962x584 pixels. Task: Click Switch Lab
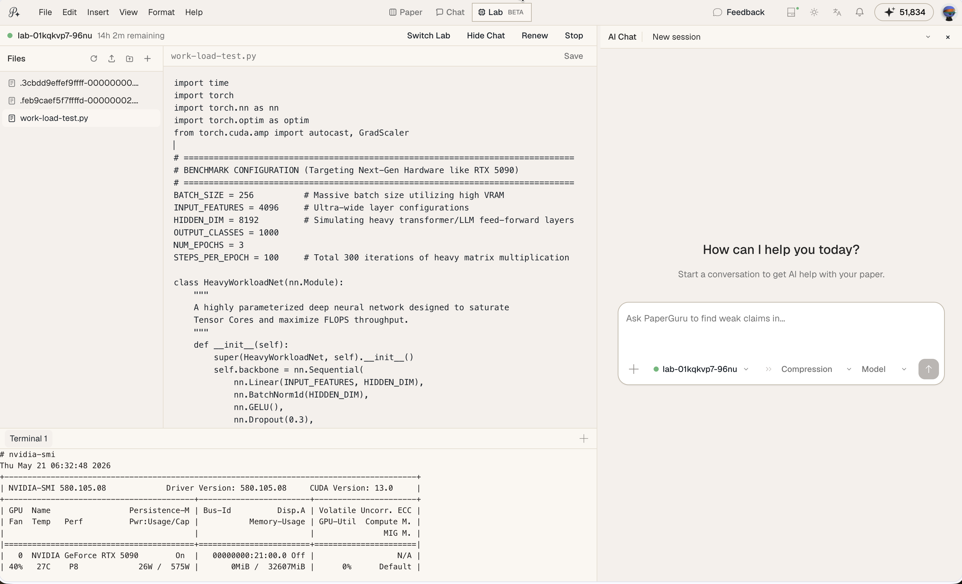(x=428, y=36)
